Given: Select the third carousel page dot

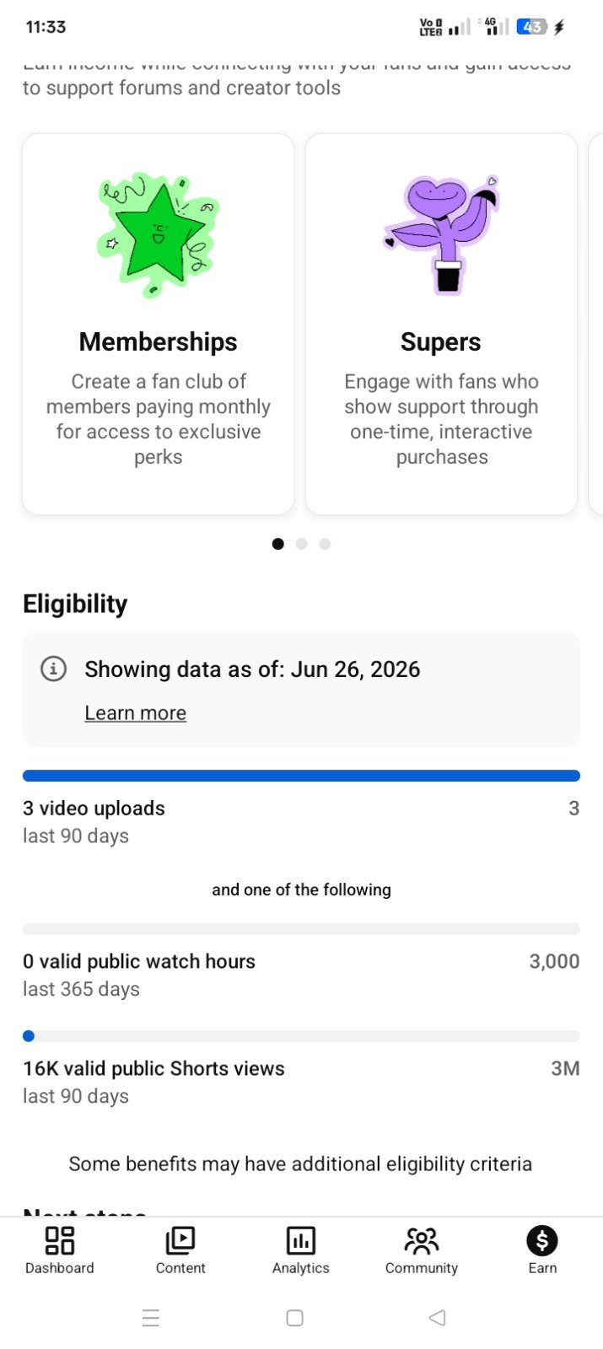Looking at the screenshot, I should [x=325, y=544].
